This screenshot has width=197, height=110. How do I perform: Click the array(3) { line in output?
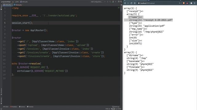tap(130, 52)
